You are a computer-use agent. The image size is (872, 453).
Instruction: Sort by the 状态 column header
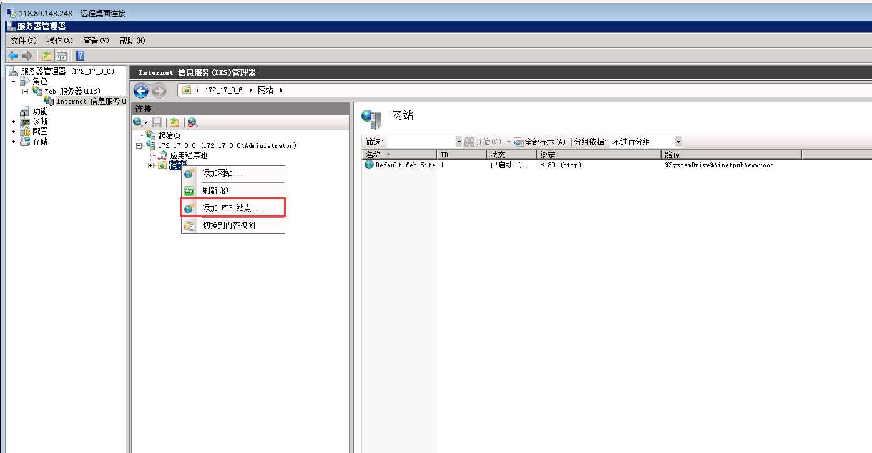[x=512, y=155]
